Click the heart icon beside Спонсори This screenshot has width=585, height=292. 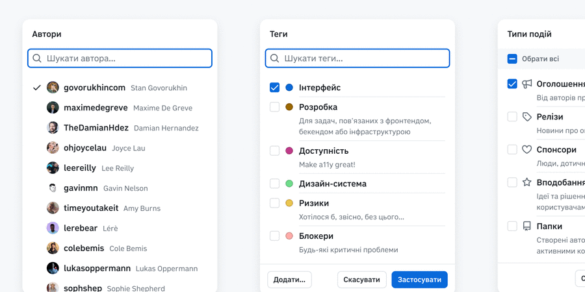tap(527, 150)
